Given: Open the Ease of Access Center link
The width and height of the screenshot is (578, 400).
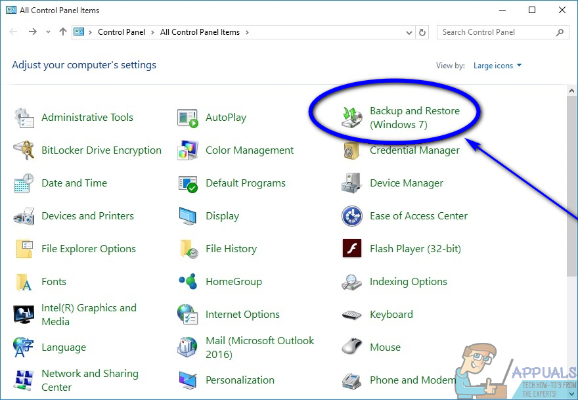Looking at the screenshot, I should [419, 216].
